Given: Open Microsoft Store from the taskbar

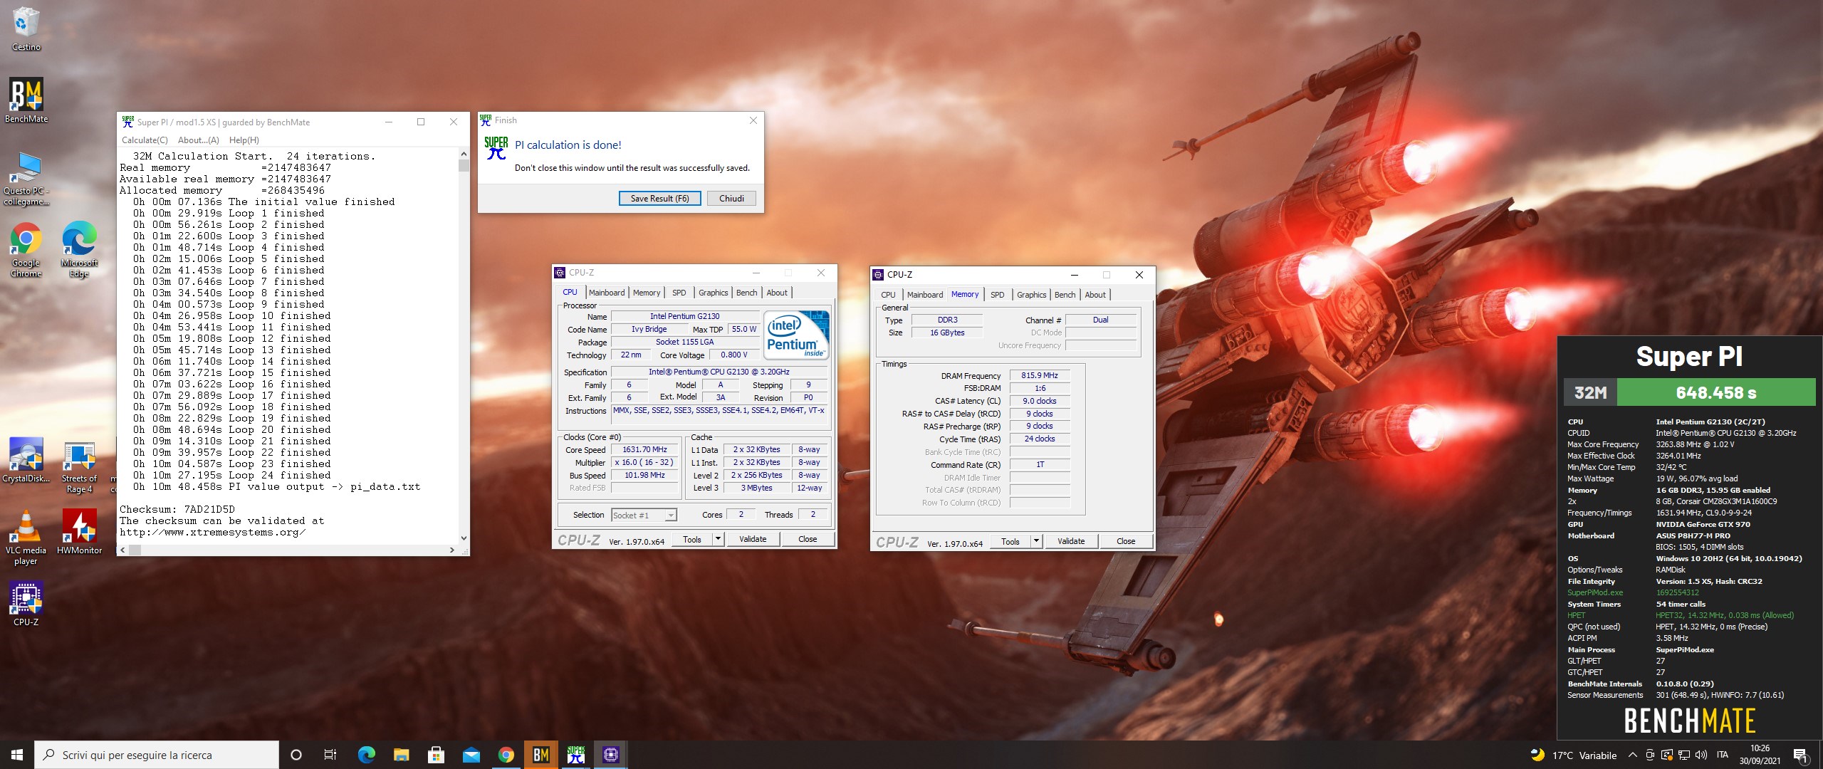Looking at the screenshot, I should click(x=436, y=755).
